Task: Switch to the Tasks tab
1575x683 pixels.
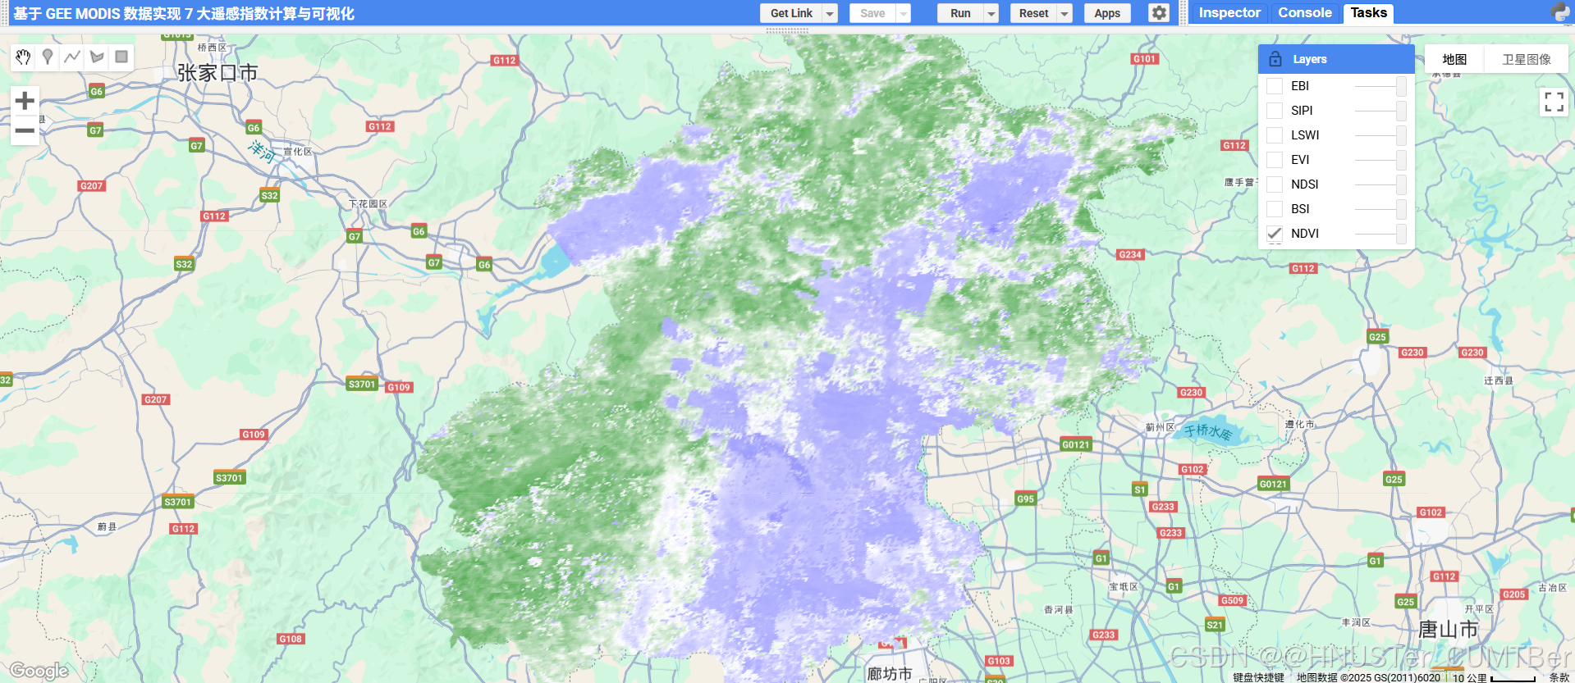Action: [x=1368, y=13]
